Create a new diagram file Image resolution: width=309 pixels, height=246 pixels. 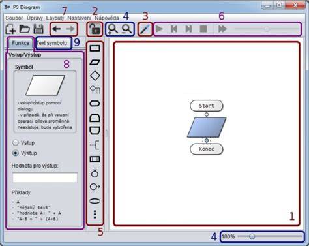(10, 29)
